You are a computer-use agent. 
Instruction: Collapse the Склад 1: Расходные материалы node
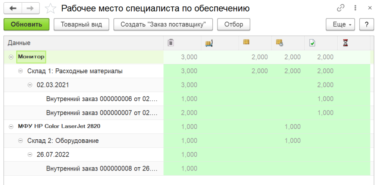21,71
